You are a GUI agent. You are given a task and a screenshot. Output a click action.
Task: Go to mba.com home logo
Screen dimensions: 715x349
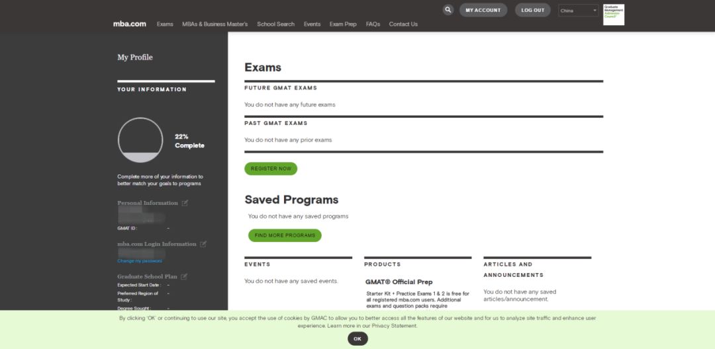pyautogui.click(x=130, y=24)
